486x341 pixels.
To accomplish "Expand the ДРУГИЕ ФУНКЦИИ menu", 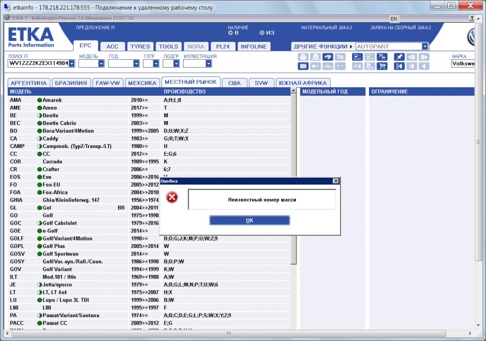I will click(323, 47).
